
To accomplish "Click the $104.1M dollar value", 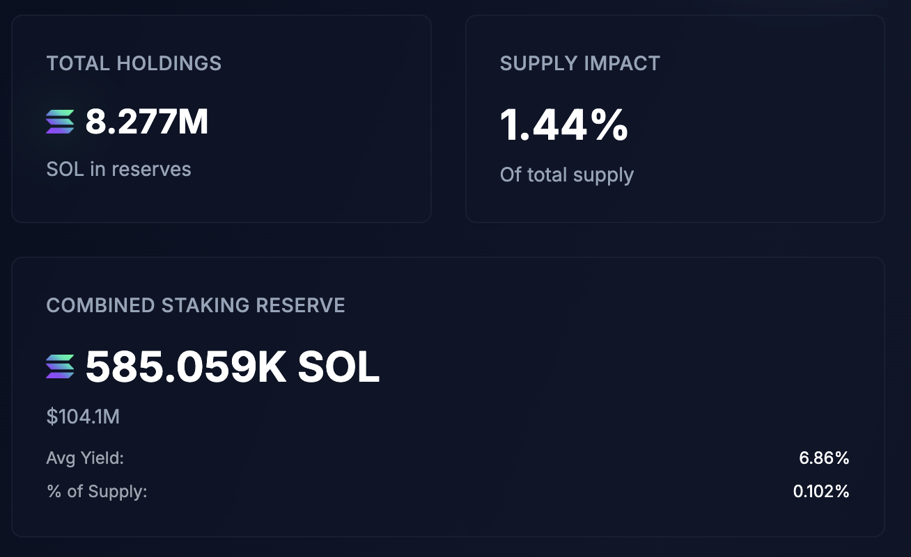I will point(83,417).
